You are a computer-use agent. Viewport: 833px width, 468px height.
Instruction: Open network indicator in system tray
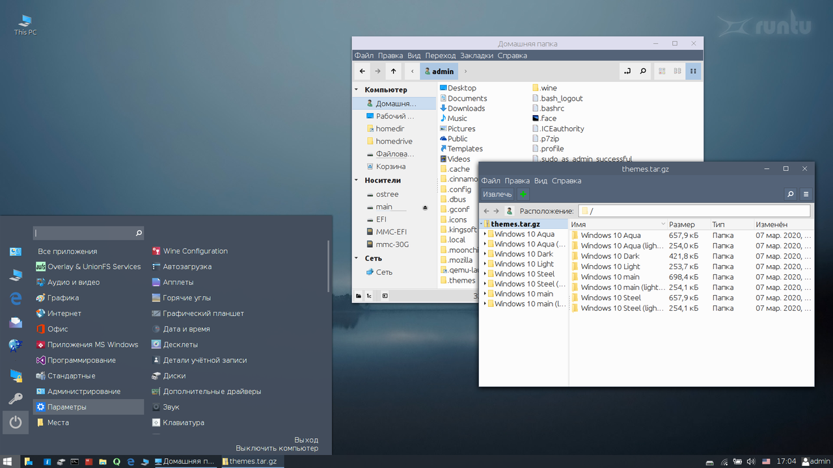click(724, 461)
